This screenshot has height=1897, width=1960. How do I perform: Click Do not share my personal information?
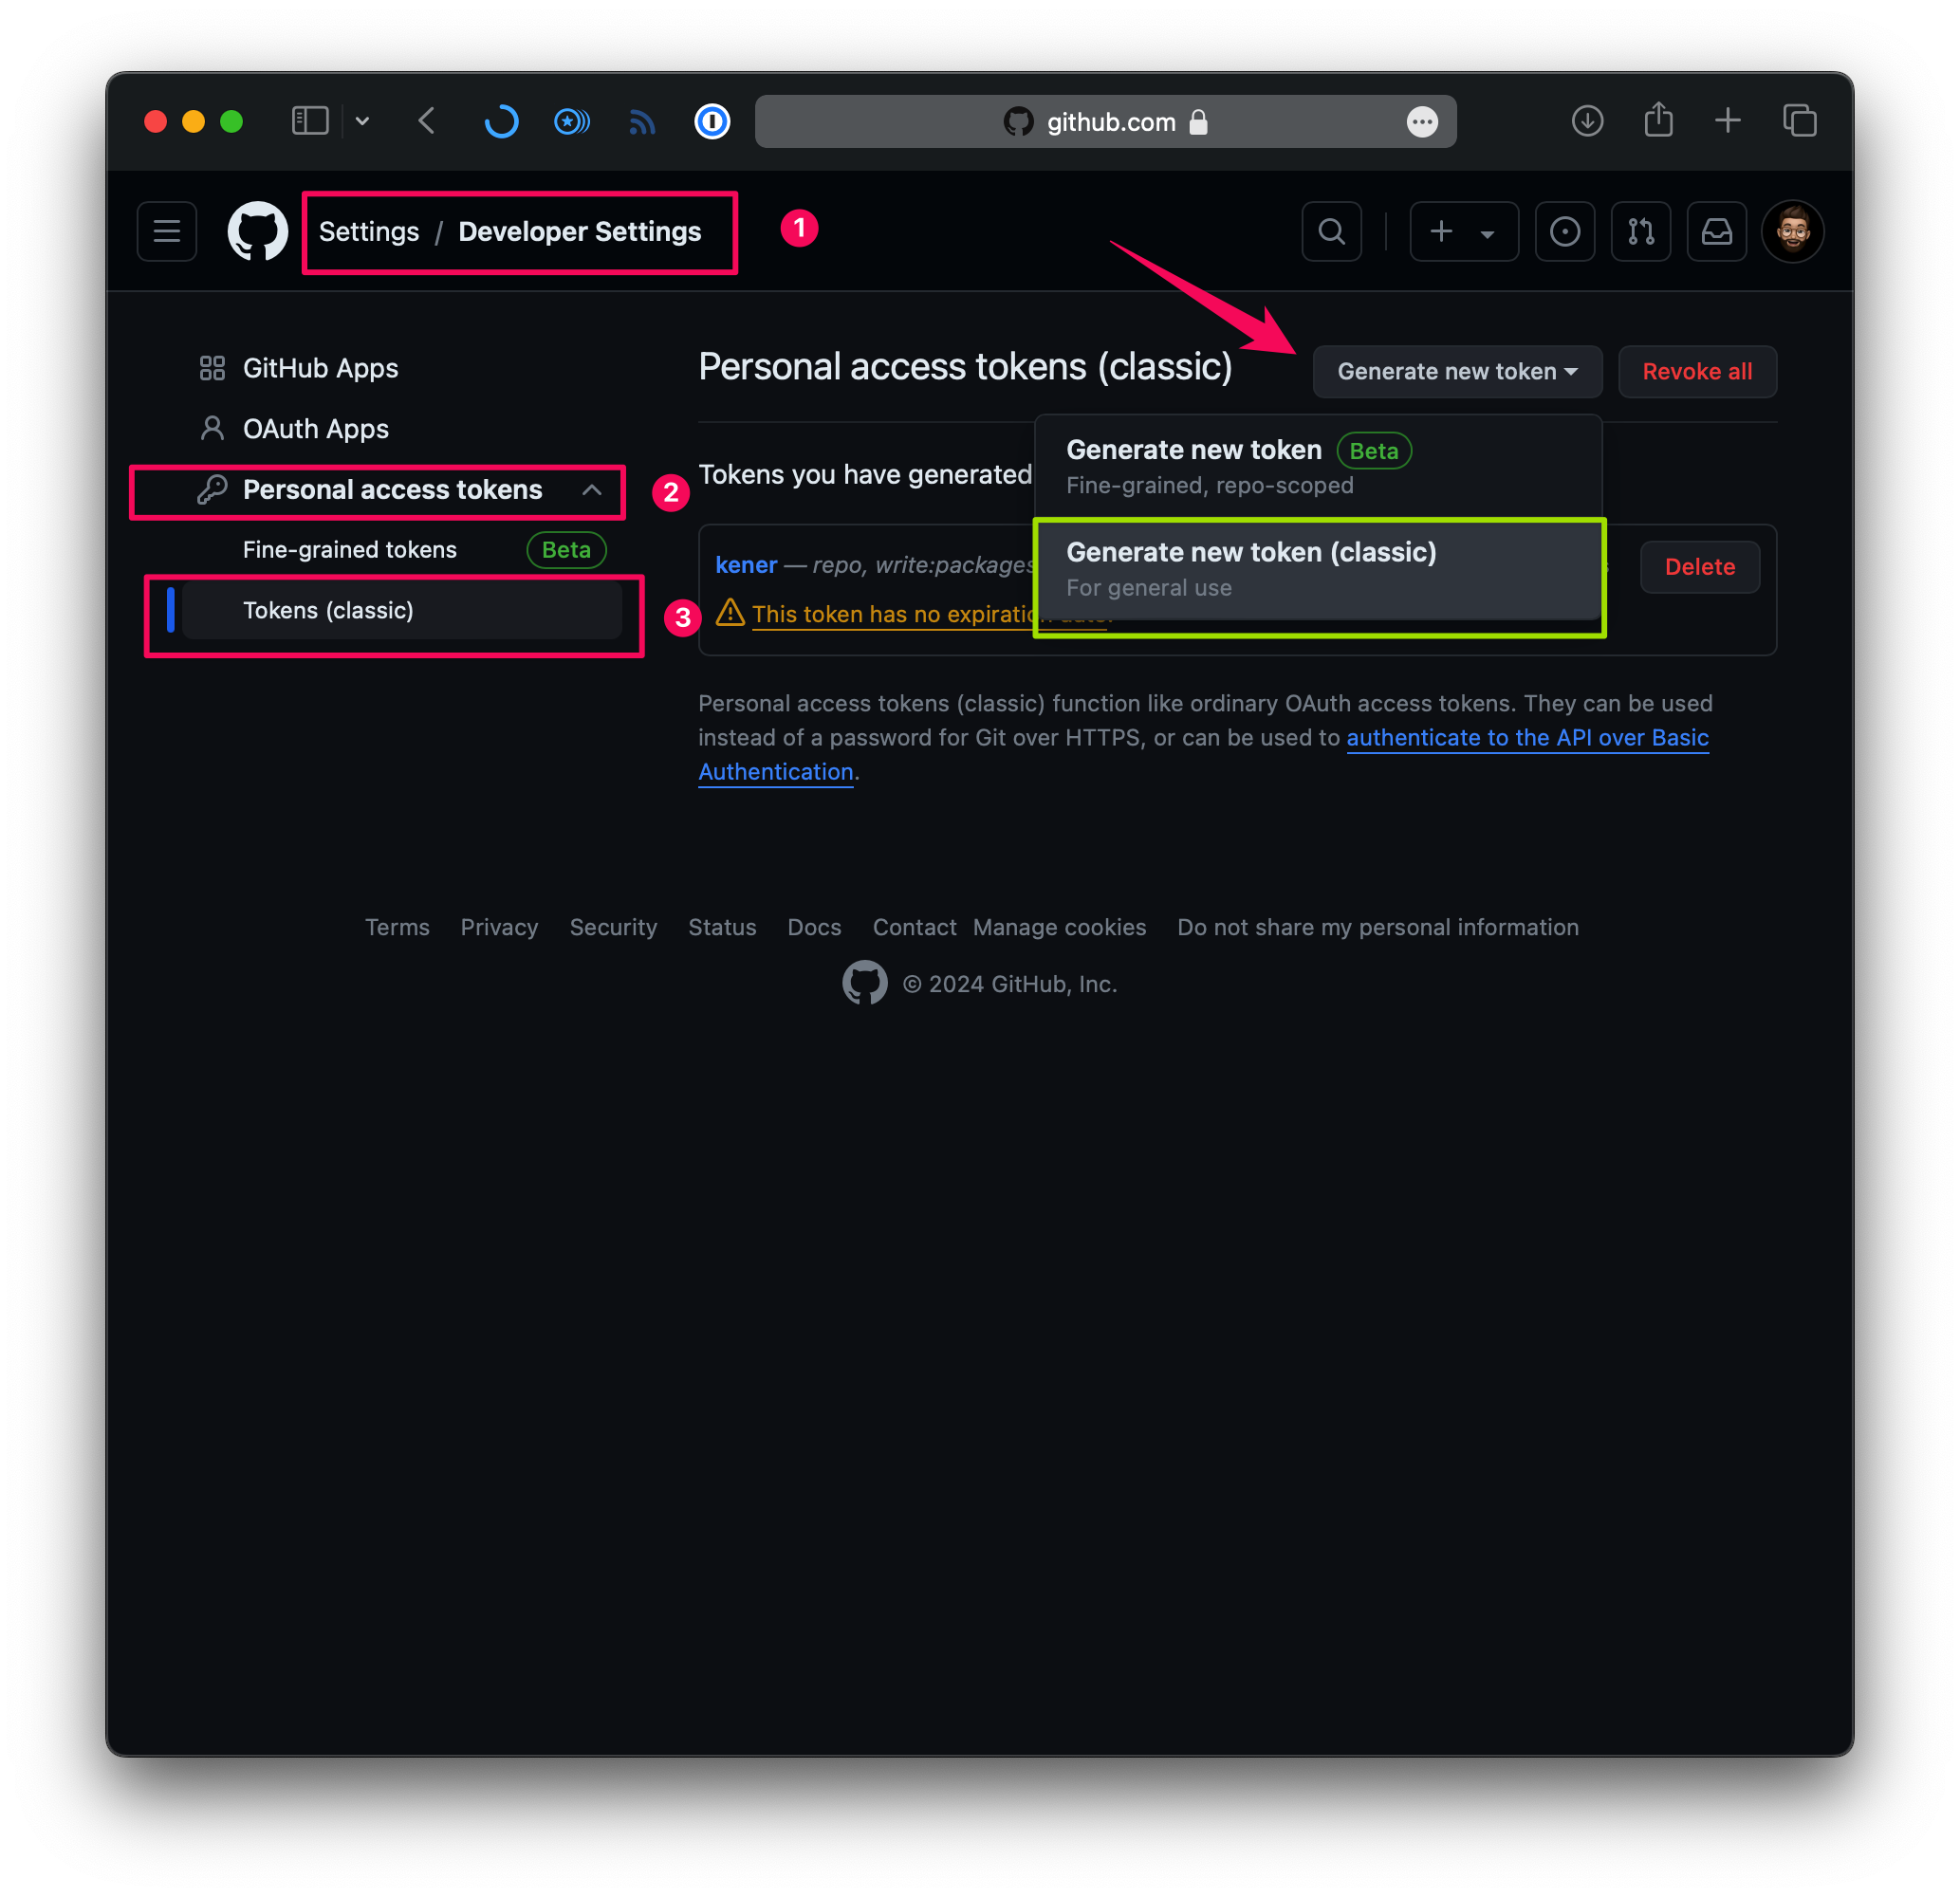[x=1377, y=927]
